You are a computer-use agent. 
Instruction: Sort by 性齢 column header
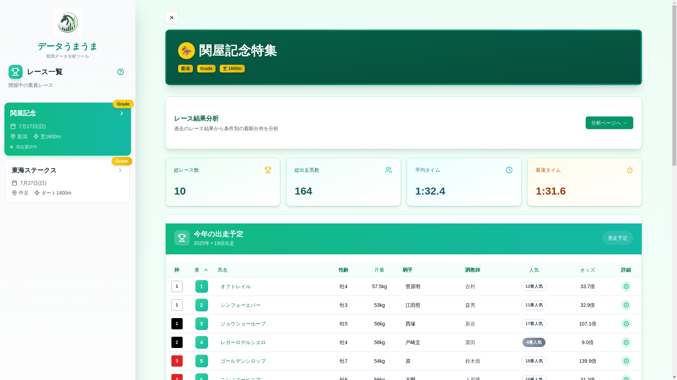coord(343,270)
